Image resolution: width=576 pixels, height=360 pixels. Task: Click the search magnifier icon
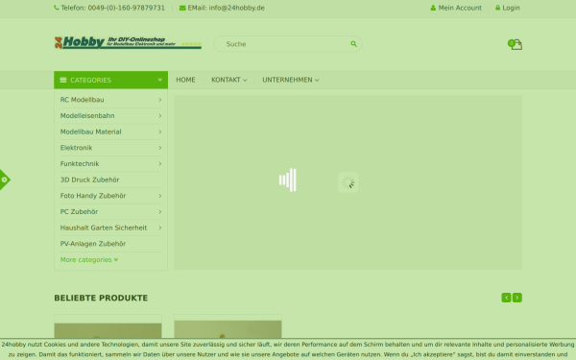pos(353,44)
